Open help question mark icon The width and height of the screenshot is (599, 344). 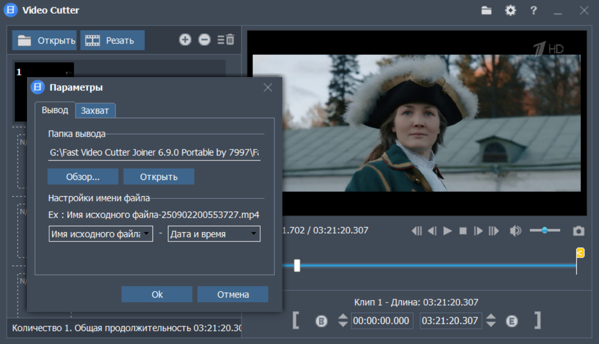533,11
